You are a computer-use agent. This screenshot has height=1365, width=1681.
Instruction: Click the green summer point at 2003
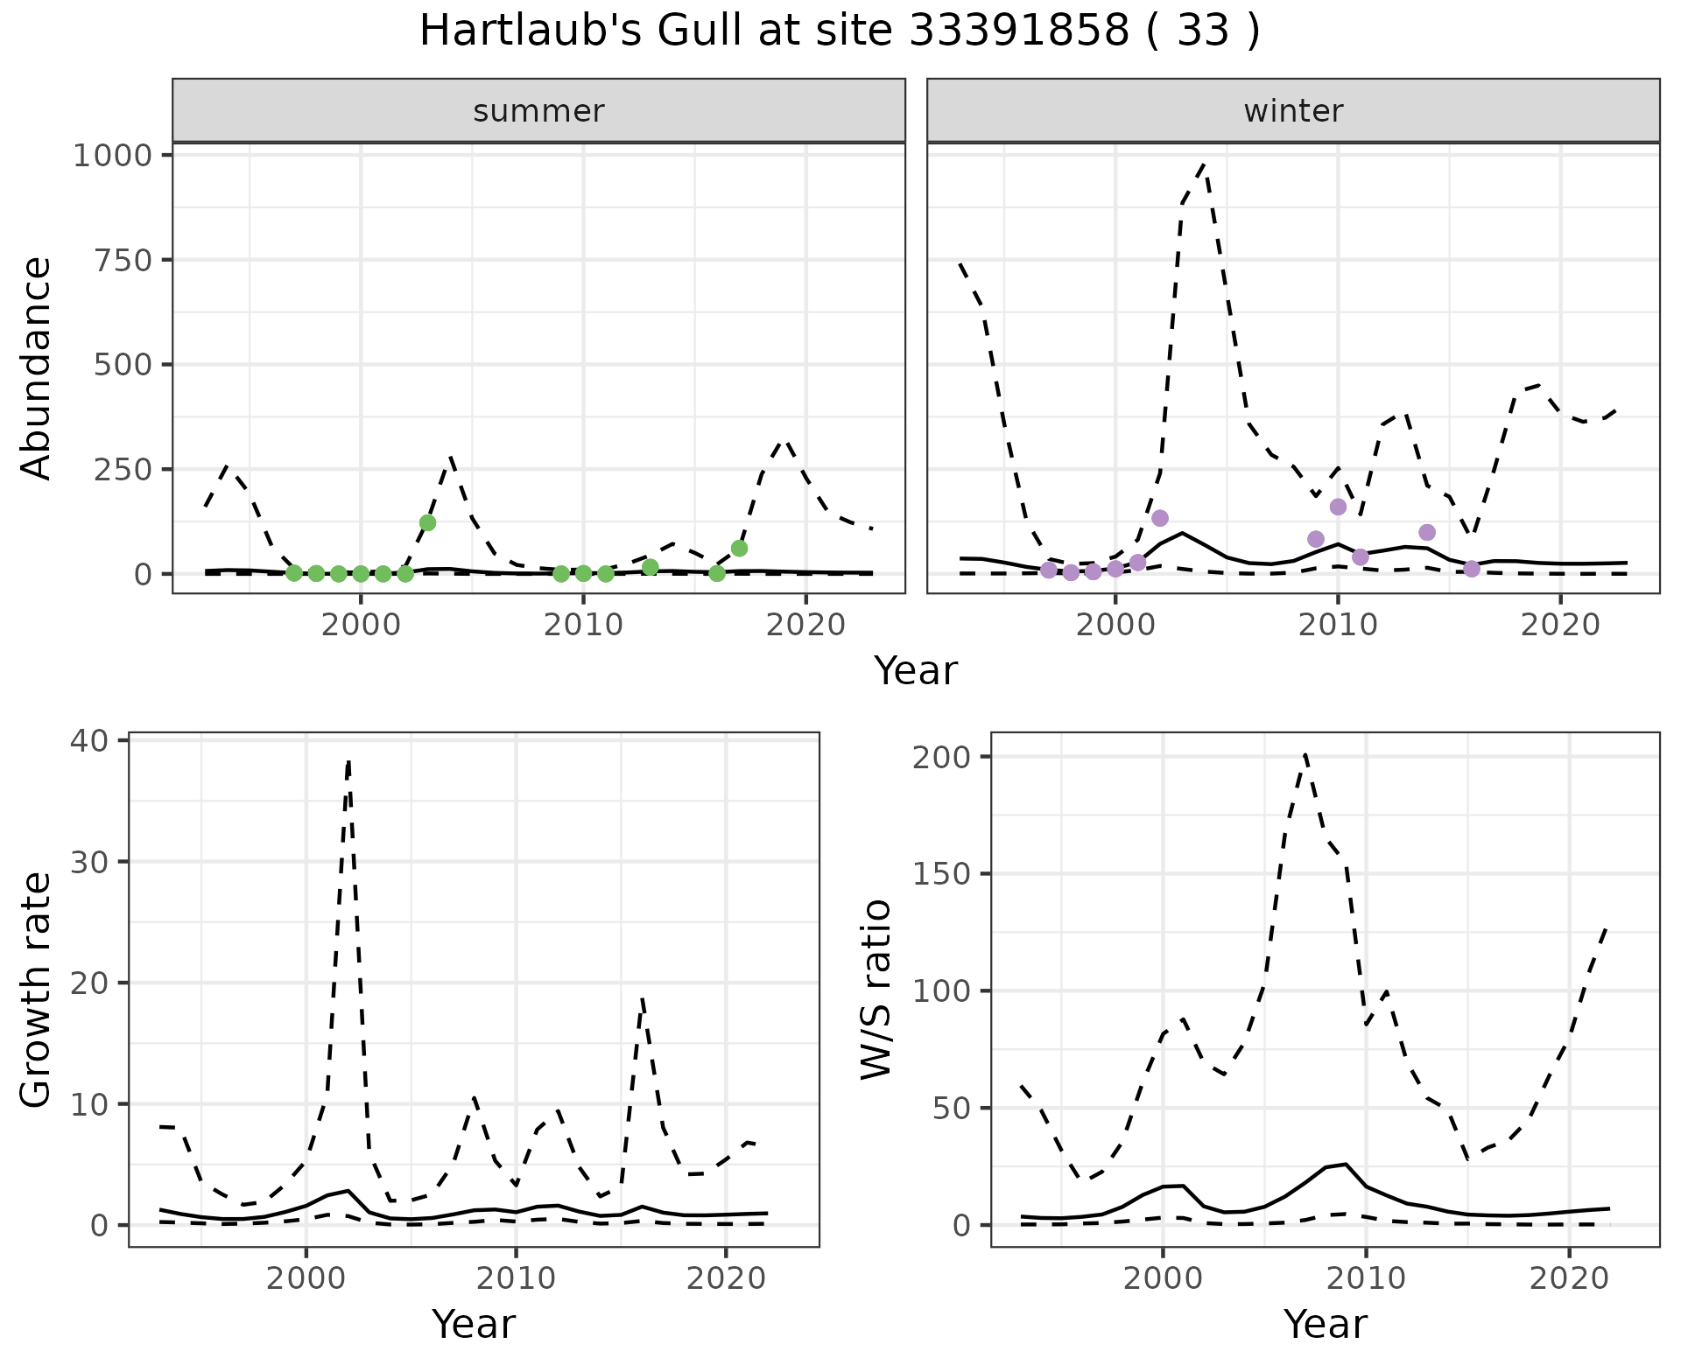427,522
